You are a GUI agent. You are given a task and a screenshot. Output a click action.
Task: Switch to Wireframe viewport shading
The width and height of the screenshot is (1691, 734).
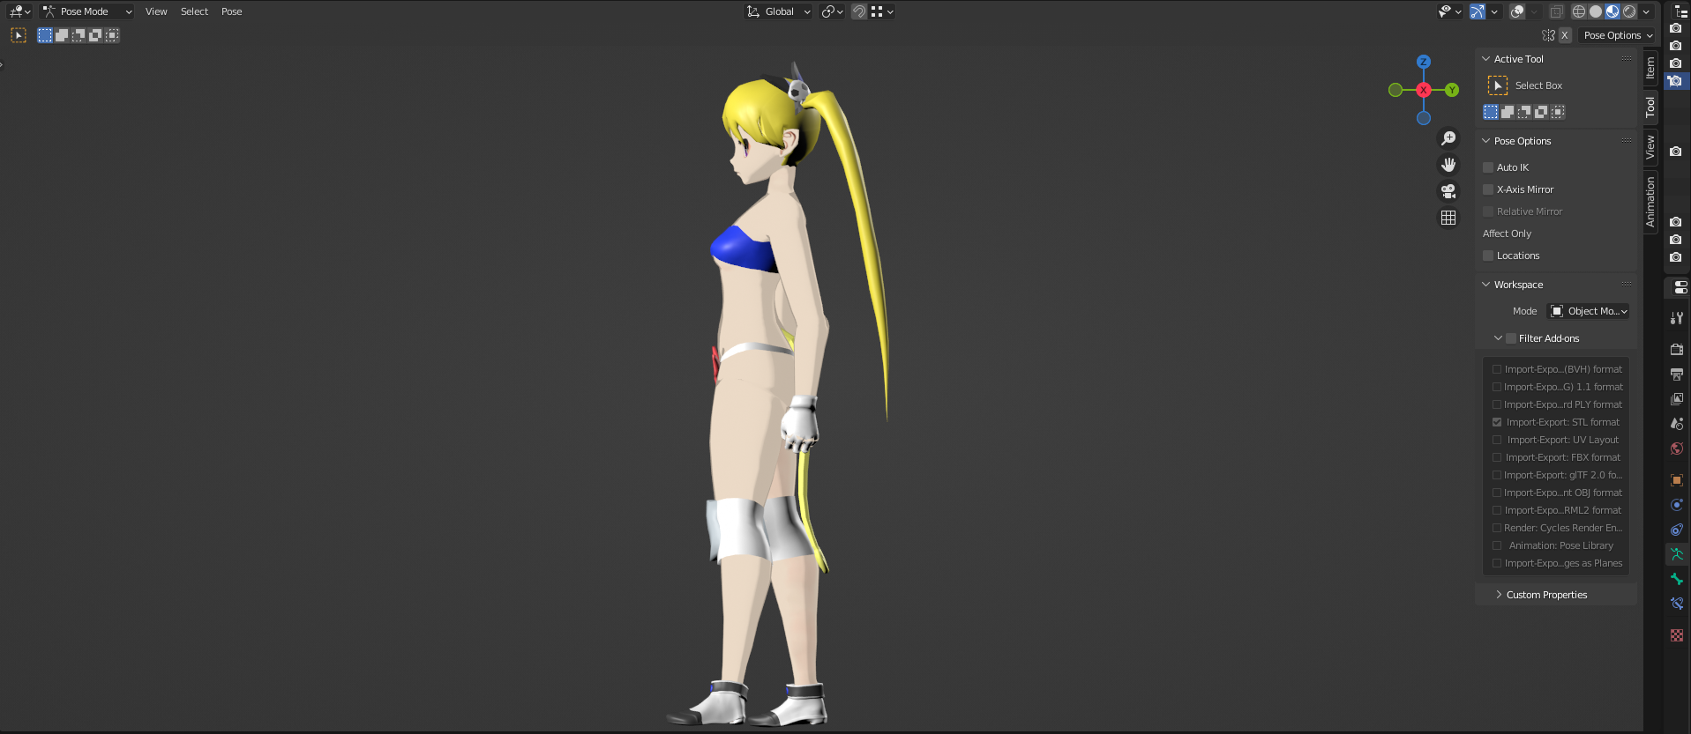tap(1579, 11)
